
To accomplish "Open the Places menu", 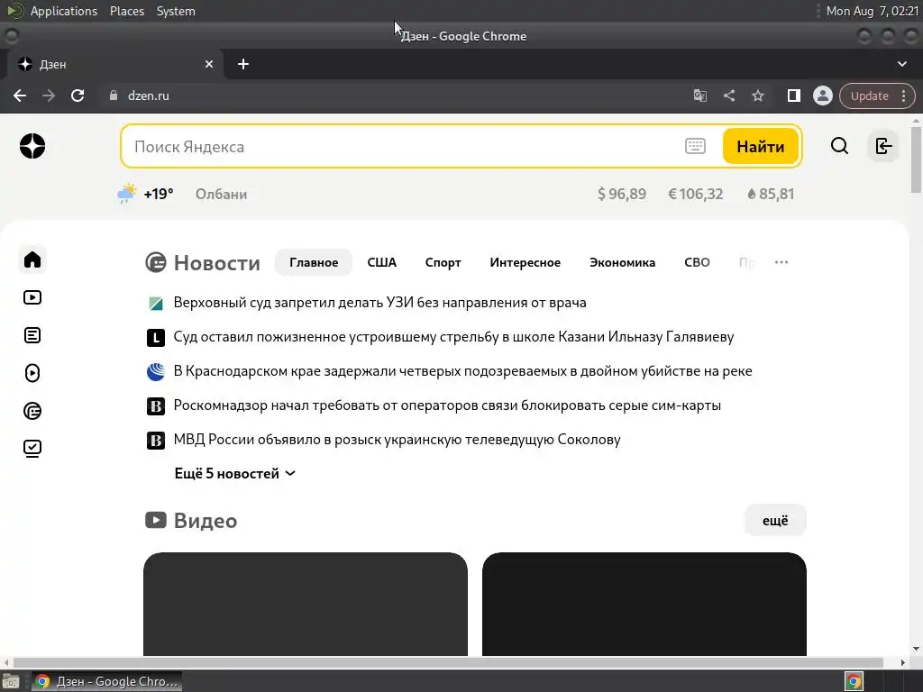I will point(126,11).
